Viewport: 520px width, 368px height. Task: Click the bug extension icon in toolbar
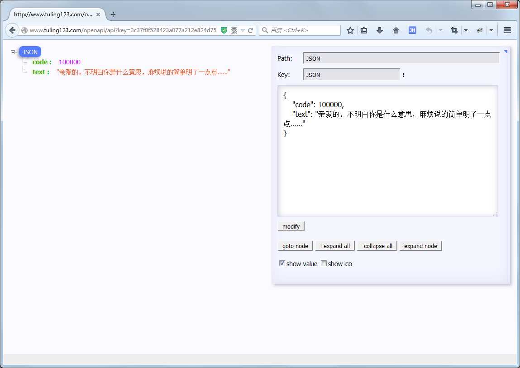[480, 30]
